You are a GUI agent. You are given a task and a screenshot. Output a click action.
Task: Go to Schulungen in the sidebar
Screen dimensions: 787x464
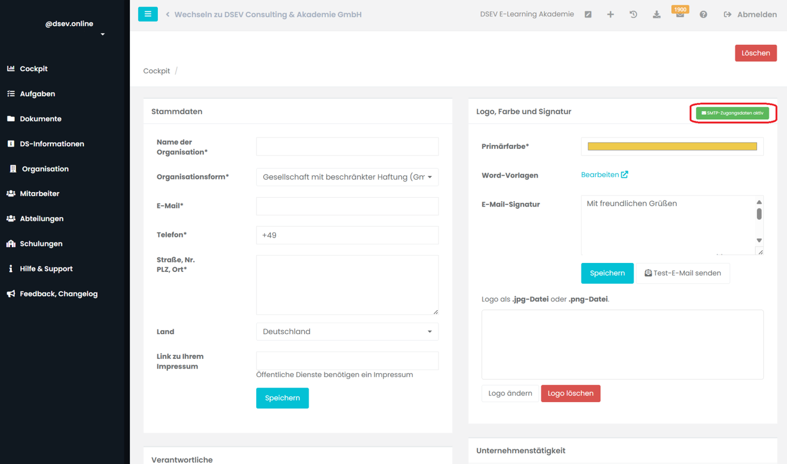(x=41, y=244)
